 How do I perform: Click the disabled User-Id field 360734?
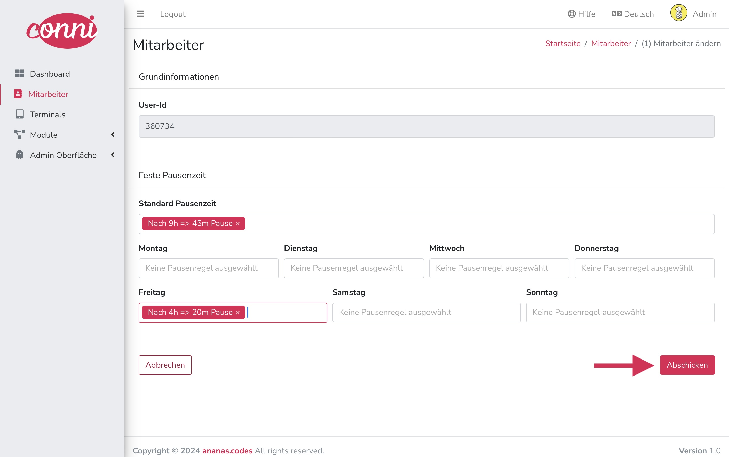pos(426,126)
